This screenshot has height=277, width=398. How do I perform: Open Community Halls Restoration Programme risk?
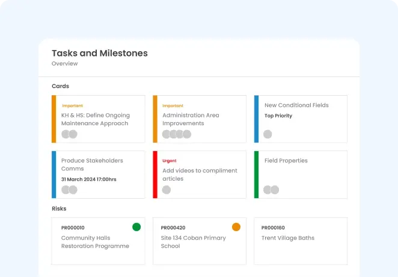[95, 242]
